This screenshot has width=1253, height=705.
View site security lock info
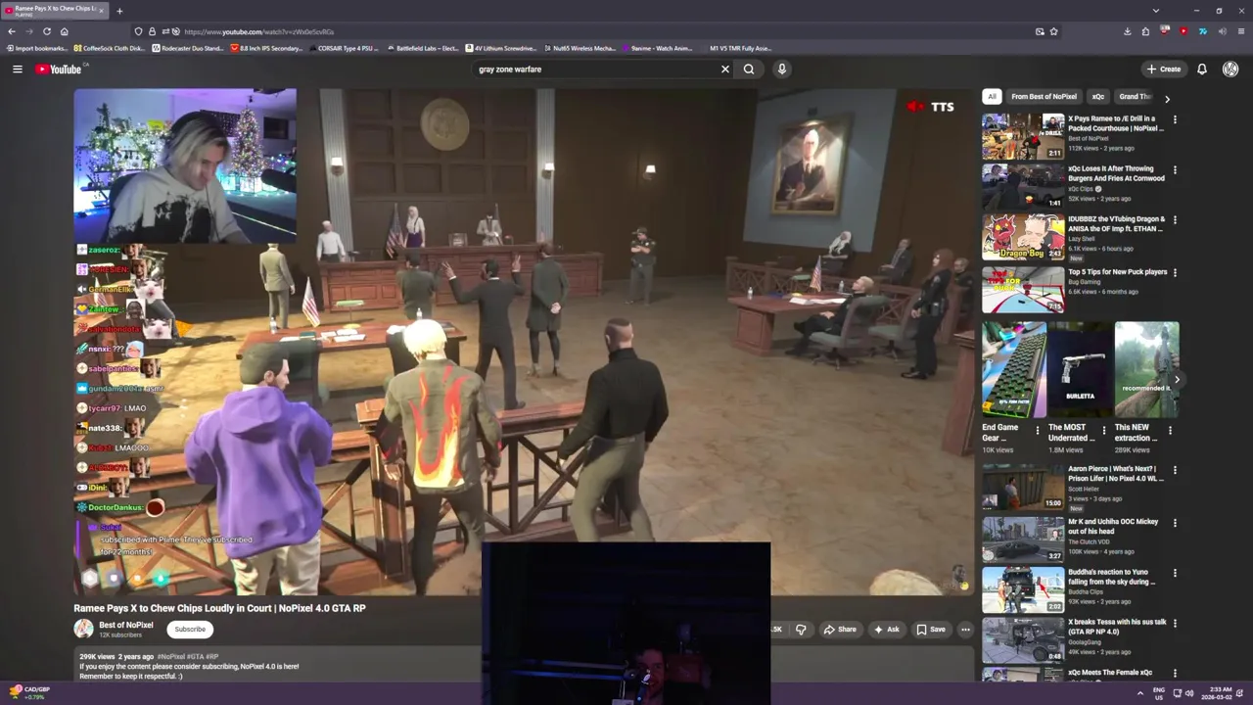(152, 31)
